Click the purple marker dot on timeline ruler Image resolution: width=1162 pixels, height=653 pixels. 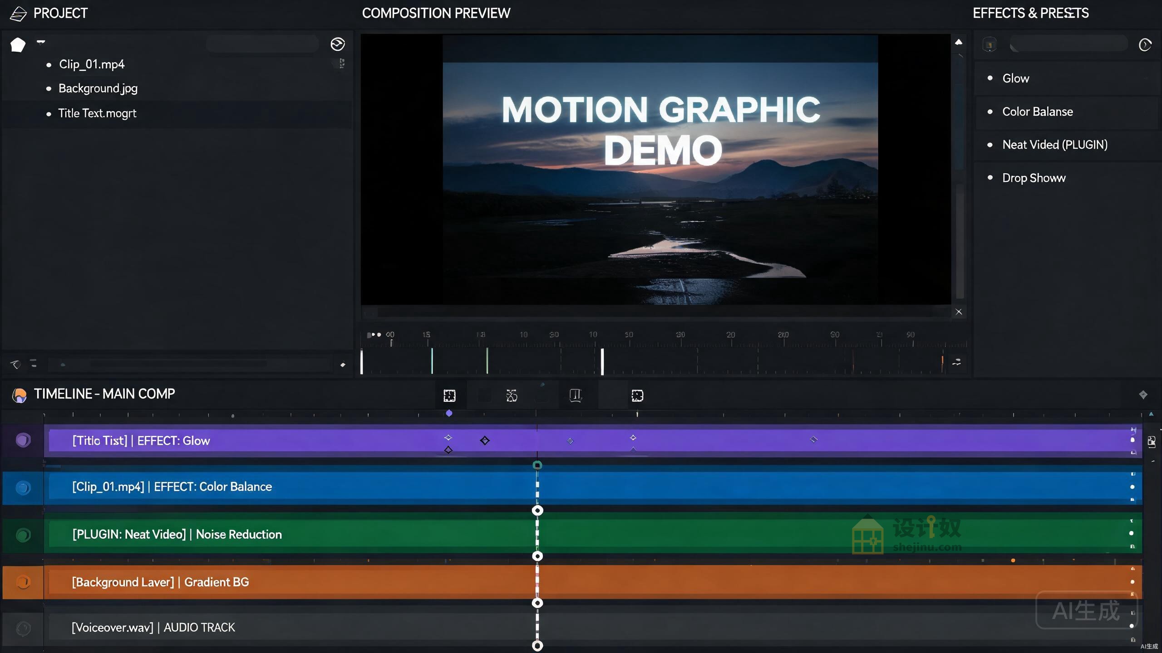(x=449, y=413)
